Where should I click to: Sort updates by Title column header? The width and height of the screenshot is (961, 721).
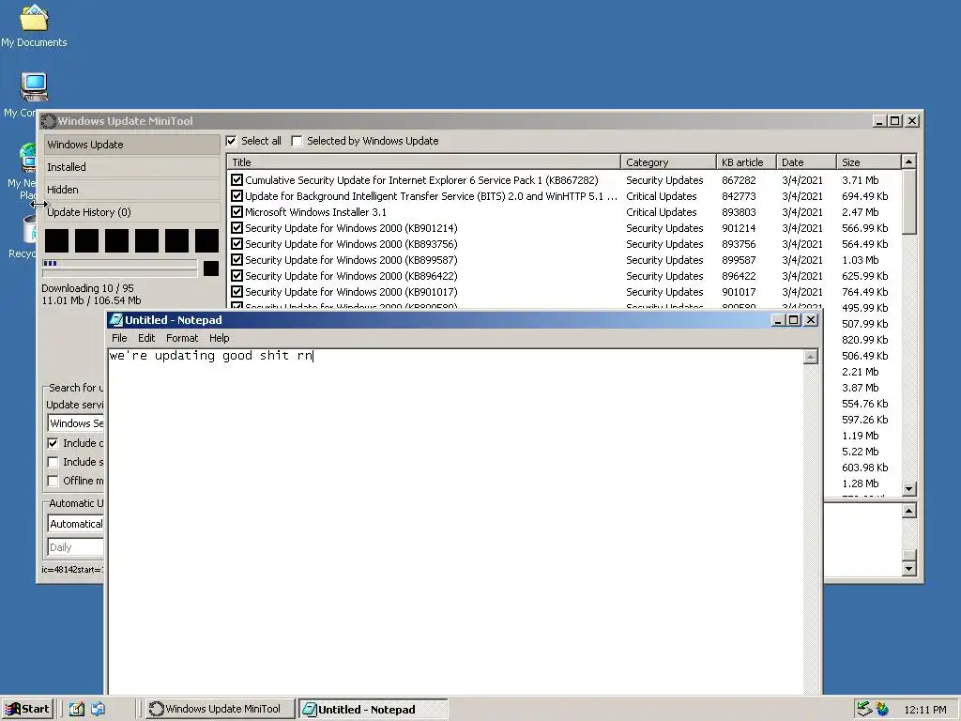tap(423, 161)
